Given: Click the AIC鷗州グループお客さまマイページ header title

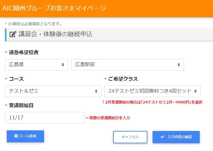Looking at the screenshot, I should click(54, 8).
